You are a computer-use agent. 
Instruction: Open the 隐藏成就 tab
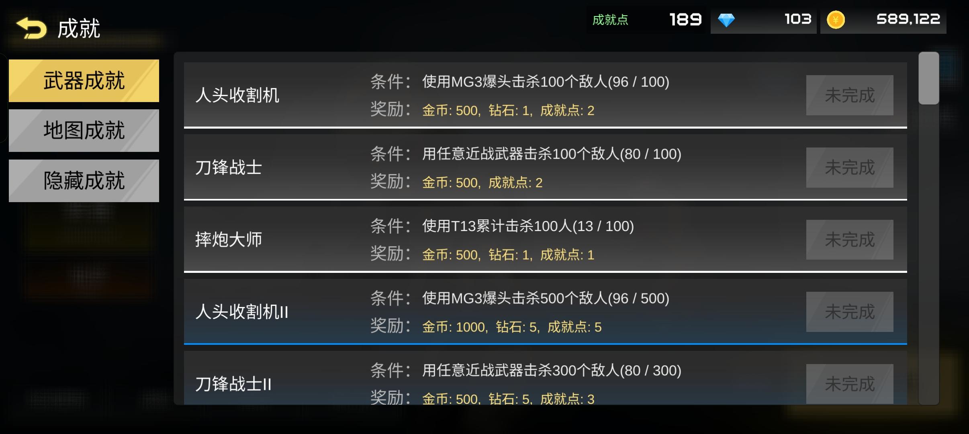[x=84, y=181]
